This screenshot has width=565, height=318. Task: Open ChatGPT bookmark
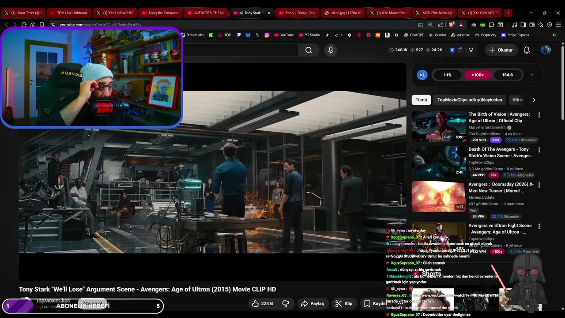(x=414, y=35)
